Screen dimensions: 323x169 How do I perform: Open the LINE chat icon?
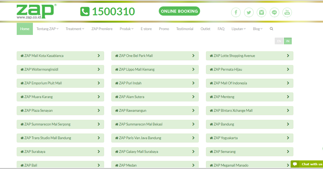pyautogui.click(x=274, y=12)
